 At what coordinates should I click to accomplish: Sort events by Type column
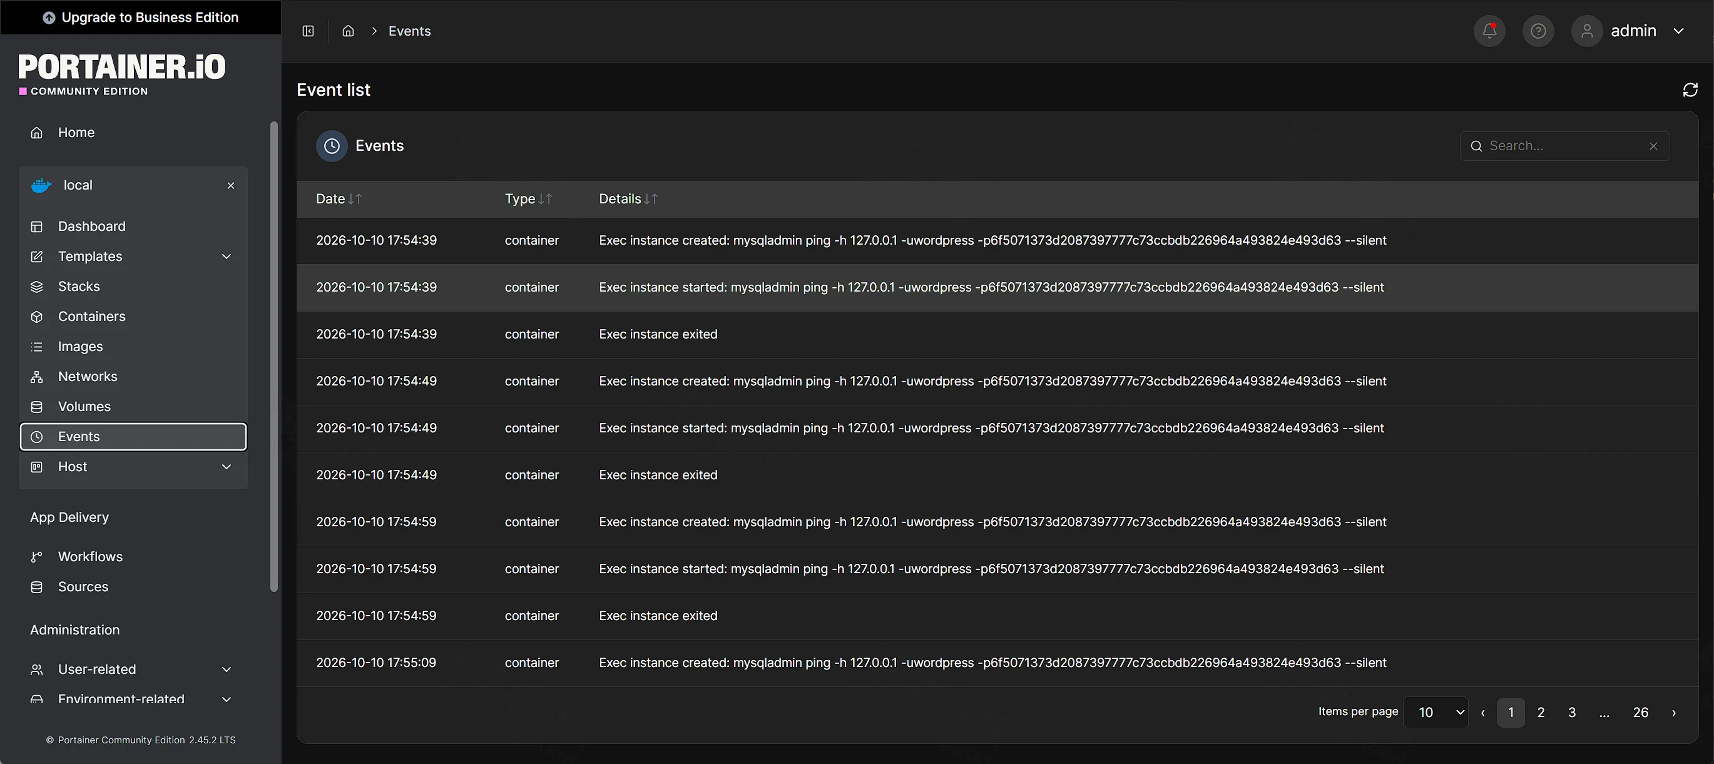point(528,198)
